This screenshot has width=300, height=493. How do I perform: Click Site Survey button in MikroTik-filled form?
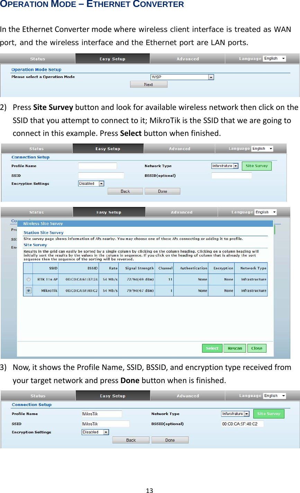269,414
